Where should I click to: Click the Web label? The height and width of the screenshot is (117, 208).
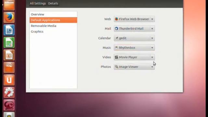[108, 19]
